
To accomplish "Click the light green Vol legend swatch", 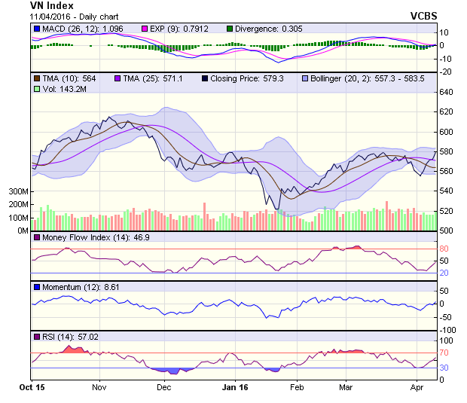I will [36, 89].
